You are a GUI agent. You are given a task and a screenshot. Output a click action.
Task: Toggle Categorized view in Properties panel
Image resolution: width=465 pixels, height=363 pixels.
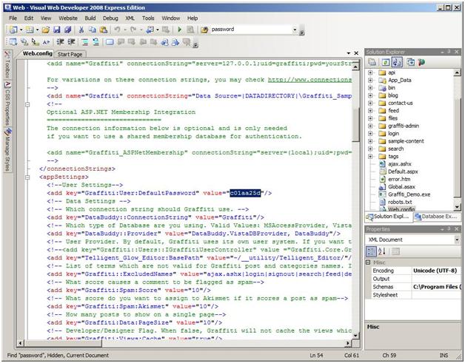[x=371, y=251]
